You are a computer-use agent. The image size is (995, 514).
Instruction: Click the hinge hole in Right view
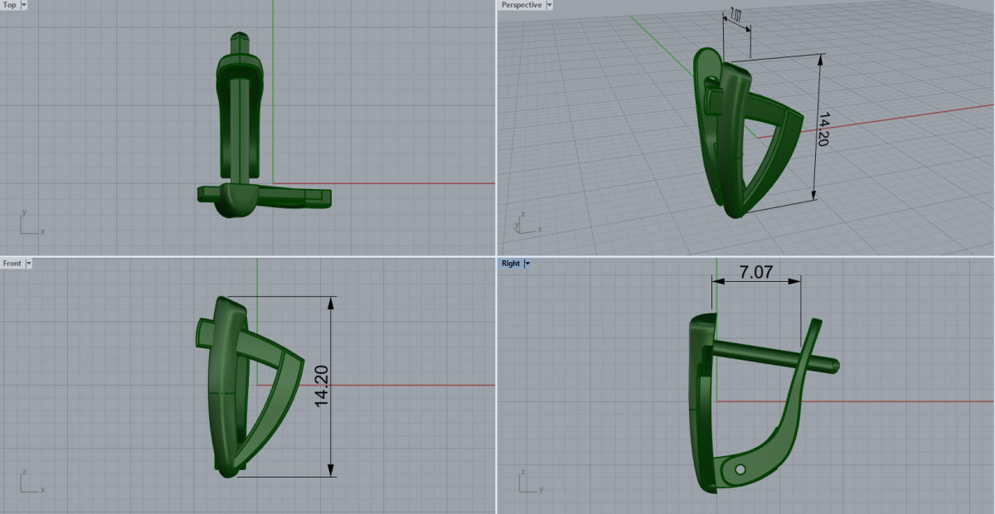(x=740, y=469)
